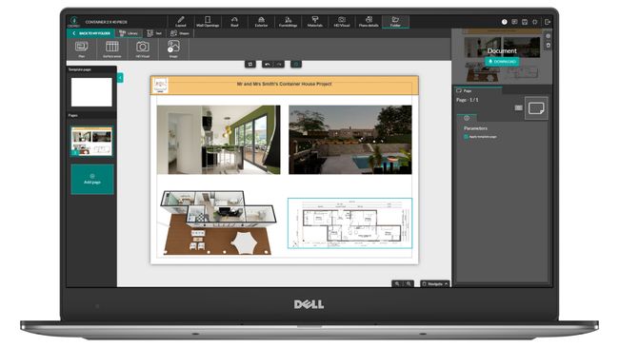Open the Roof step
The width and height of the screenshot is (619, 348).
234,22
